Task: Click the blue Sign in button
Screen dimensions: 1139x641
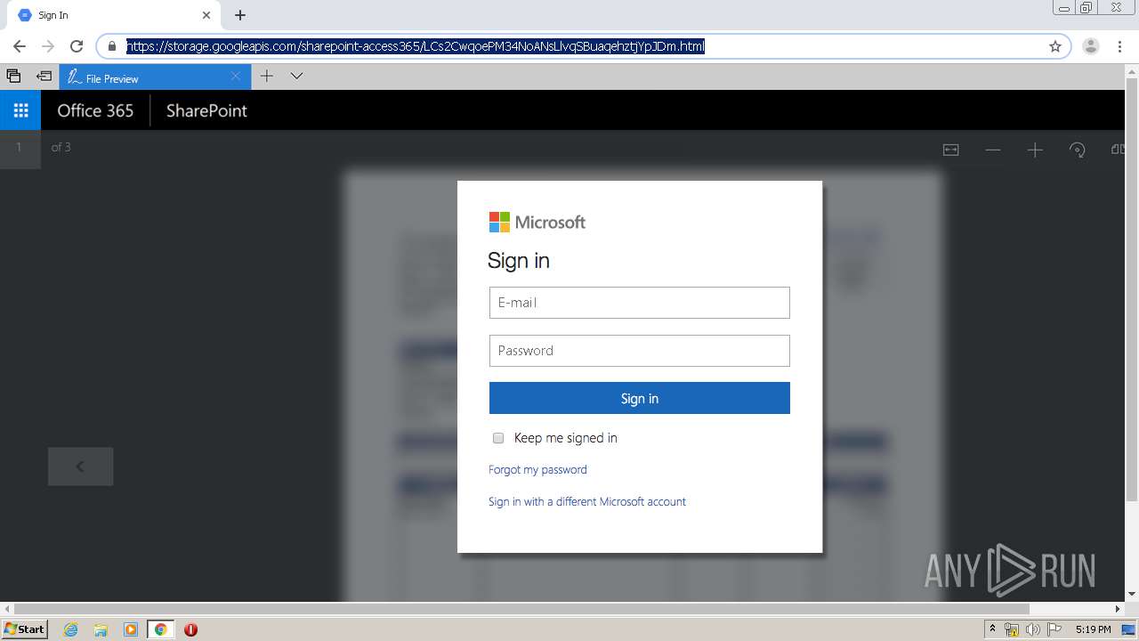Action: pos(639,398)
